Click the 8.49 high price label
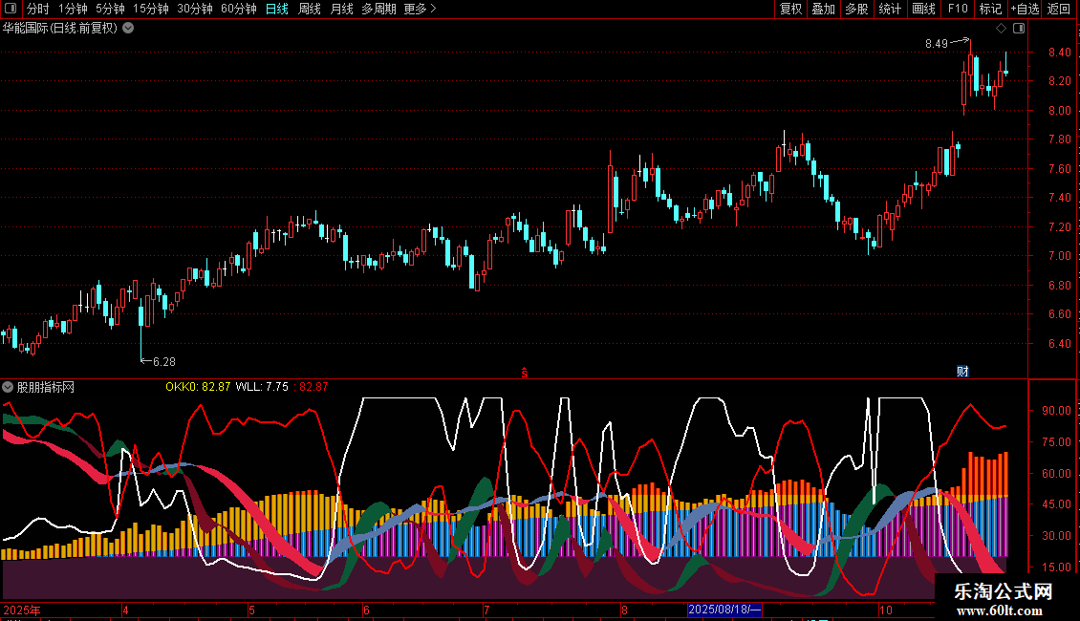Image resolution: width=1080 pixels, height=621 pixels. 936,43
